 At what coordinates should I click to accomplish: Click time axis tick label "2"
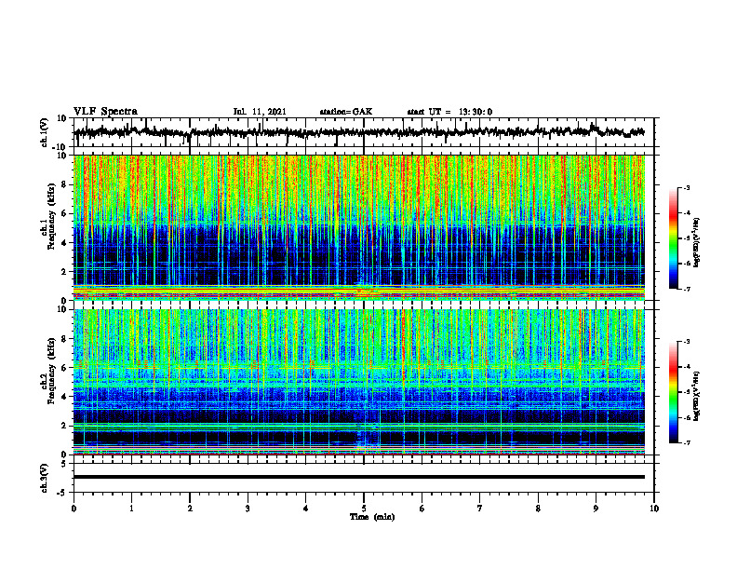coord(190,509)
